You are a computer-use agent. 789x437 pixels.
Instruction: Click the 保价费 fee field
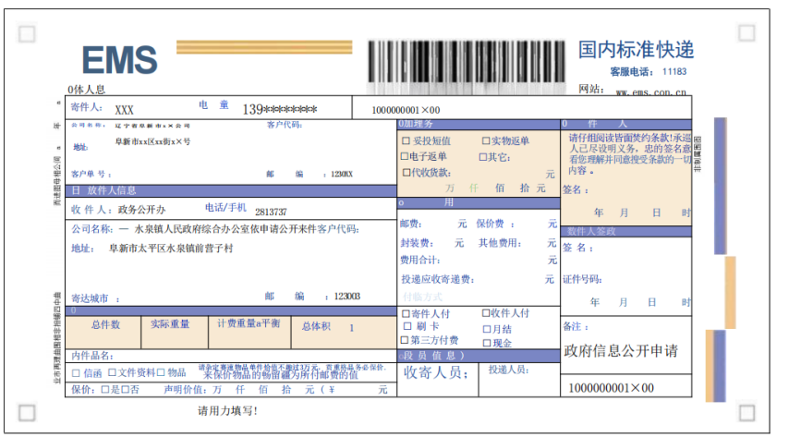click(x=516, y=224)
